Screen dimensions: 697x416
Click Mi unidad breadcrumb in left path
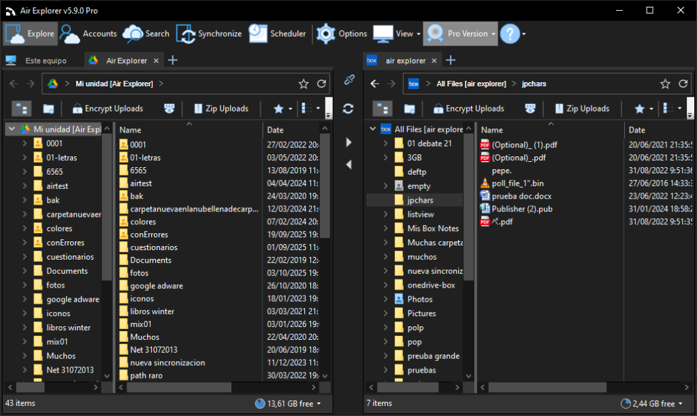pos(114,84)
